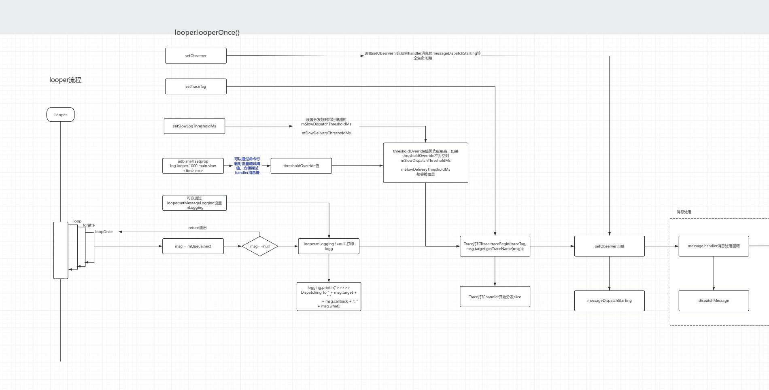Select the setSlowLogThresholdMs node
This screenshot has width=769, height=390.
click(194, 126)
